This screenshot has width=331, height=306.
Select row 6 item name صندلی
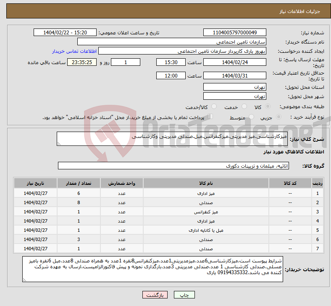206,239
